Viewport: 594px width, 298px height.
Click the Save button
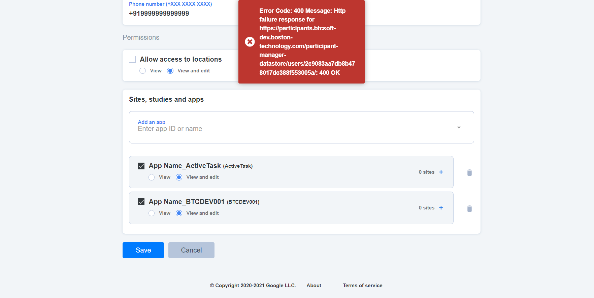tap(143, 250)
